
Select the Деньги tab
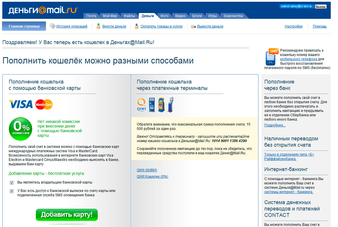coord(148,16)
